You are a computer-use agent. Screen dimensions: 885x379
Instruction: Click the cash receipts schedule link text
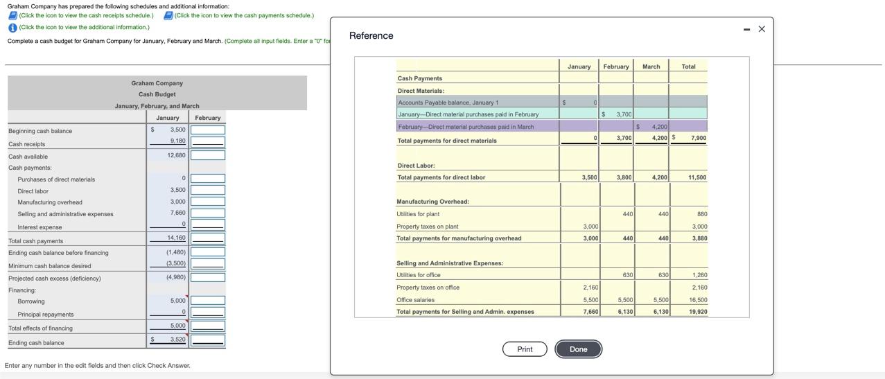[x=86, y=15]
